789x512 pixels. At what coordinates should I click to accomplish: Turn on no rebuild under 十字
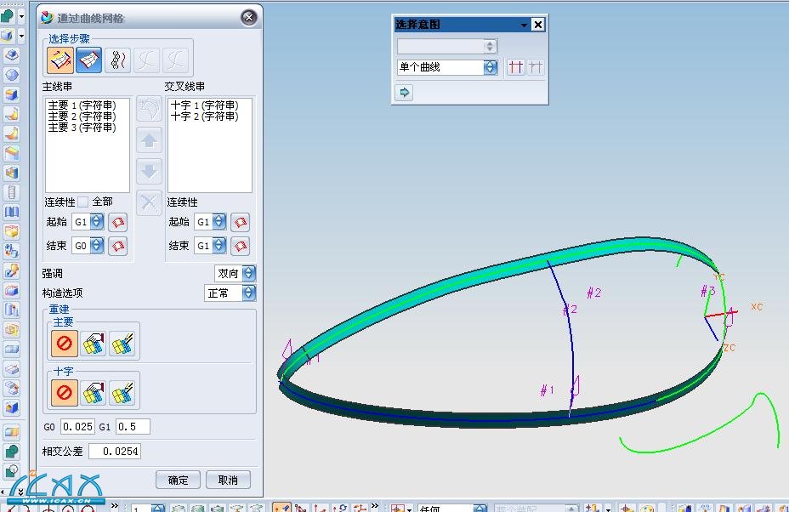pos(65,392)
